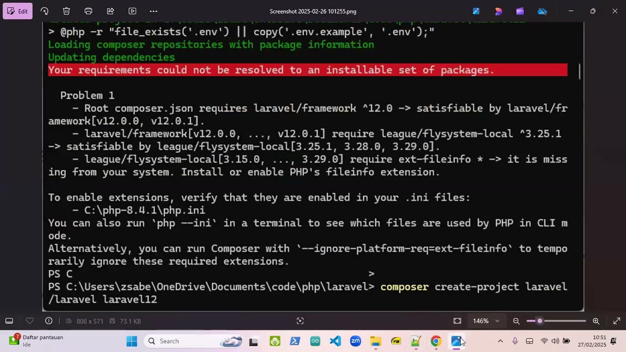The image size is (626, 352).
Task: Open Designer colorful swirl icon
Action: (498, 11)
